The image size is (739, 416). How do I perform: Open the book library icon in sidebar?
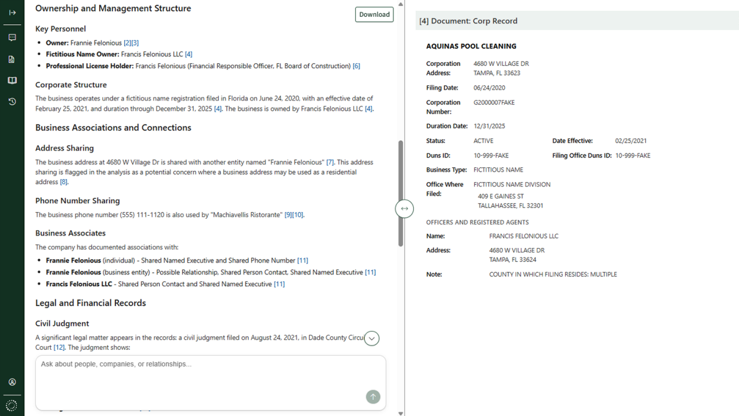[12, 80]
